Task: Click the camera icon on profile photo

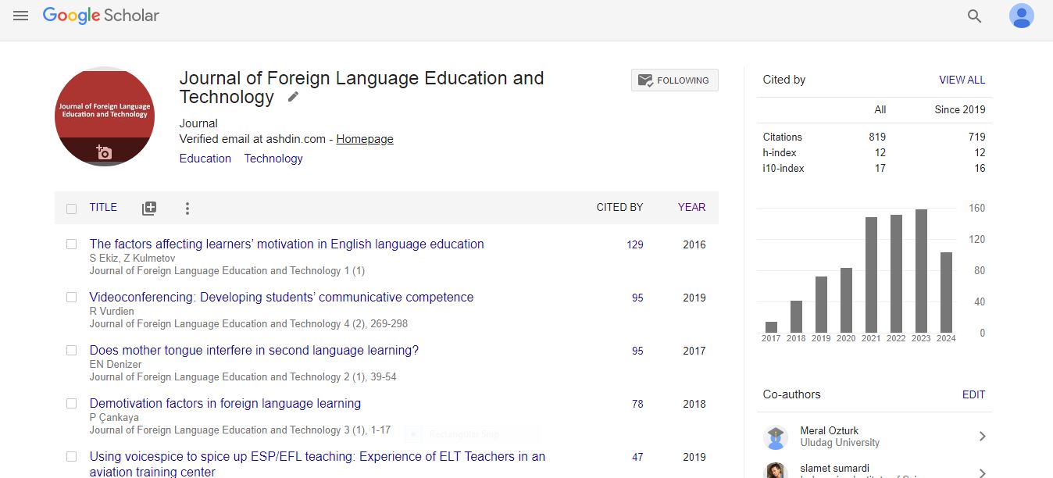Action: coord(105,152)
